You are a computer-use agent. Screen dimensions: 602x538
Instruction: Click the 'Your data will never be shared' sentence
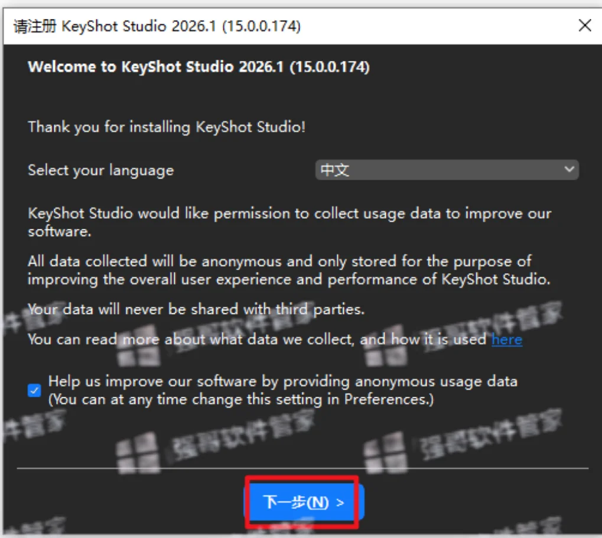[196, 309]
